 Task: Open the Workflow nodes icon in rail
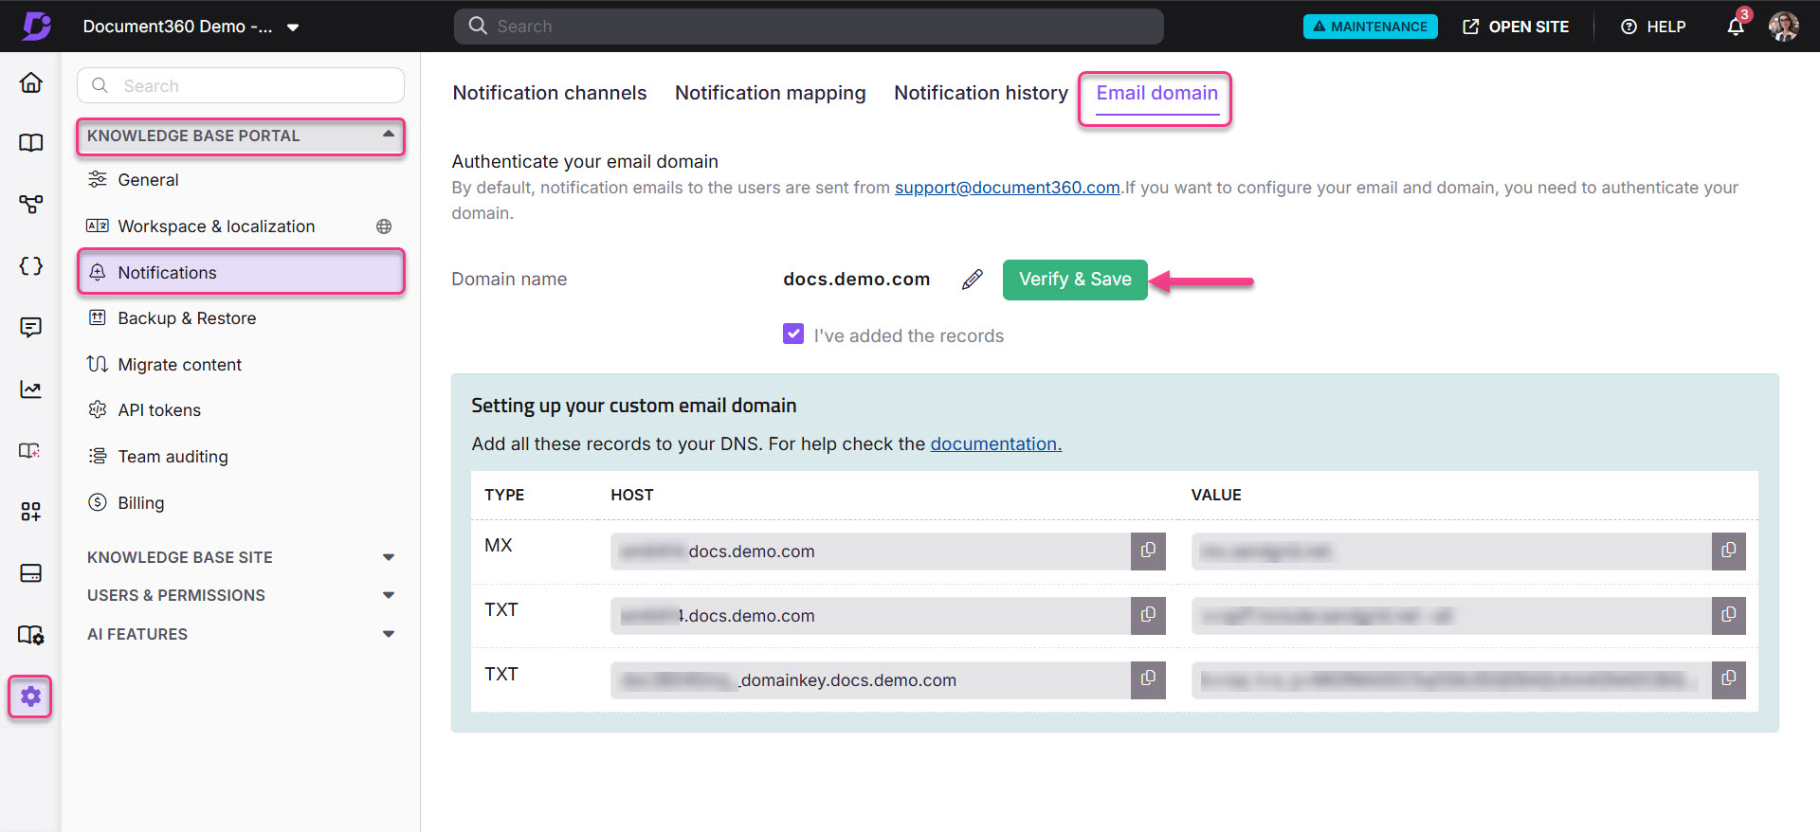click(x=30, y=204)
